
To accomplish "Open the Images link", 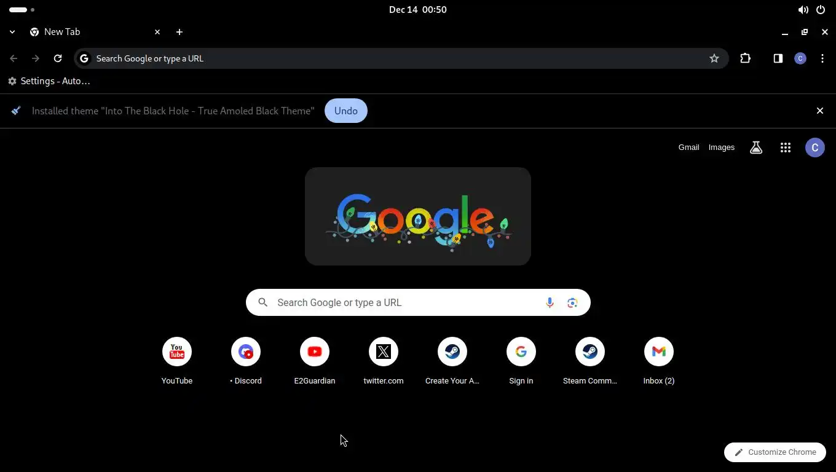I will pos(721,147).
